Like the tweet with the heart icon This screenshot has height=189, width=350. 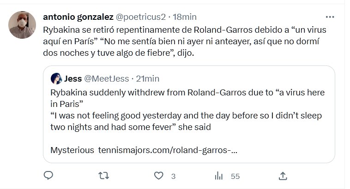click(x=159, y=176)
